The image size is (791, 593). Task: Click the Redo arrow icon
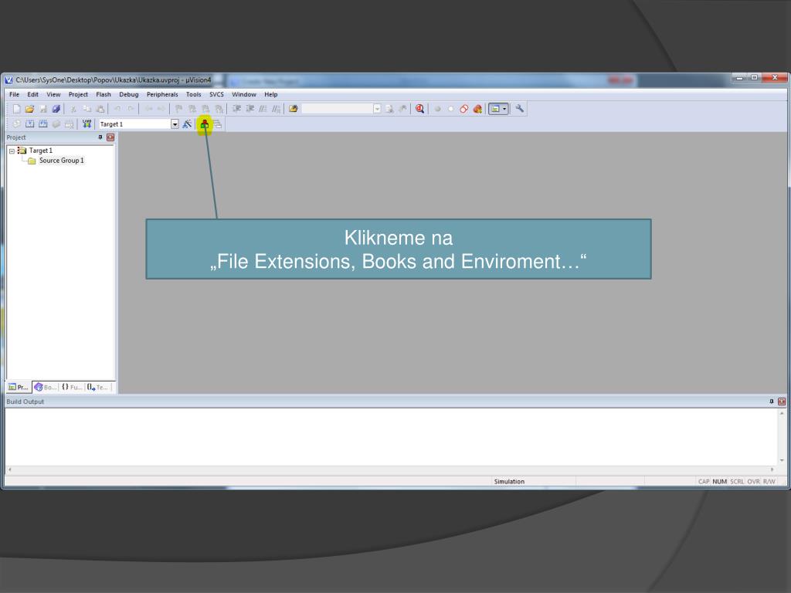pyautogui.click(x=131, y=109)
